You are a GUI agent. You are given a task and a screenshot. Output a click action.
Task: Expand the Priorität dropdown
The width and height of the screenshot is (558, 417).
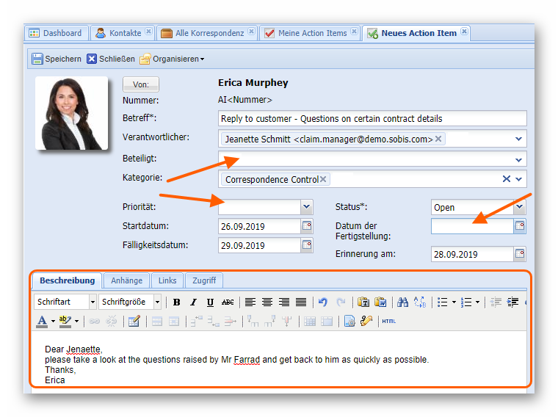pyautogui.click(x=307, y=208)
